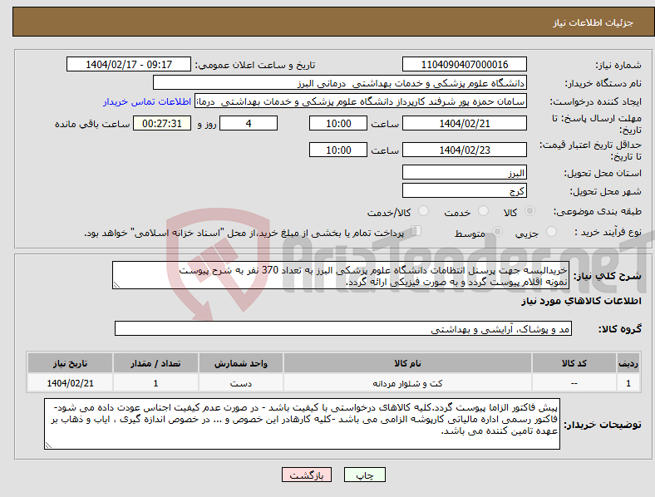Click the طبقه بندی موضوعی label
Viewport: 655px width, 497px height.
(x=598, y=211)
